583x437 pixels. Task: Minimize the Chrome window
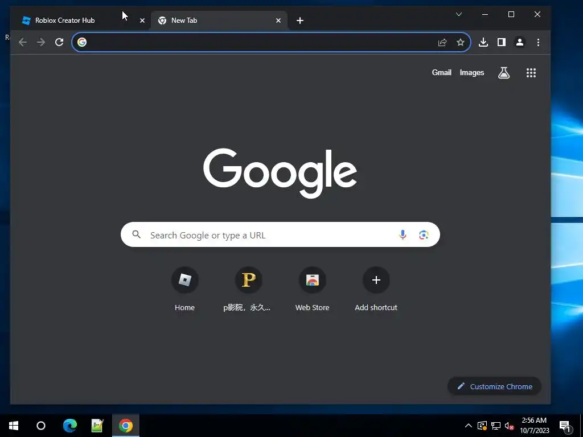point(485,14)
